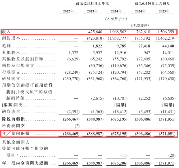Click the 2022年 column header
Screen dimensions: 179x168
(x=68, y=11)
